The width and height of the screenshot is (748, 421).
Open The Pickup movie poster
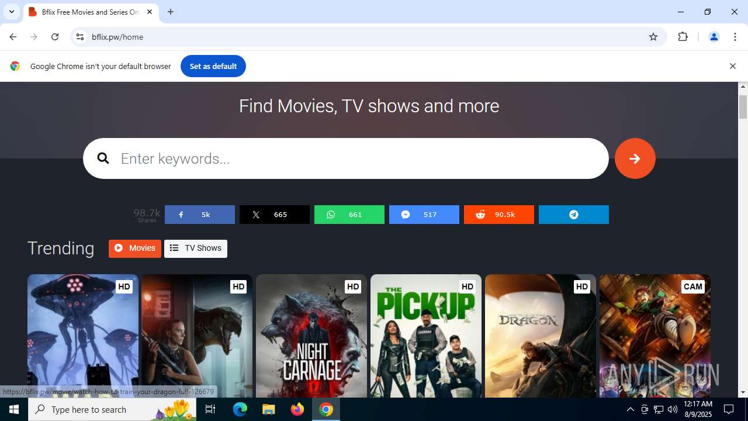(426, 336)
